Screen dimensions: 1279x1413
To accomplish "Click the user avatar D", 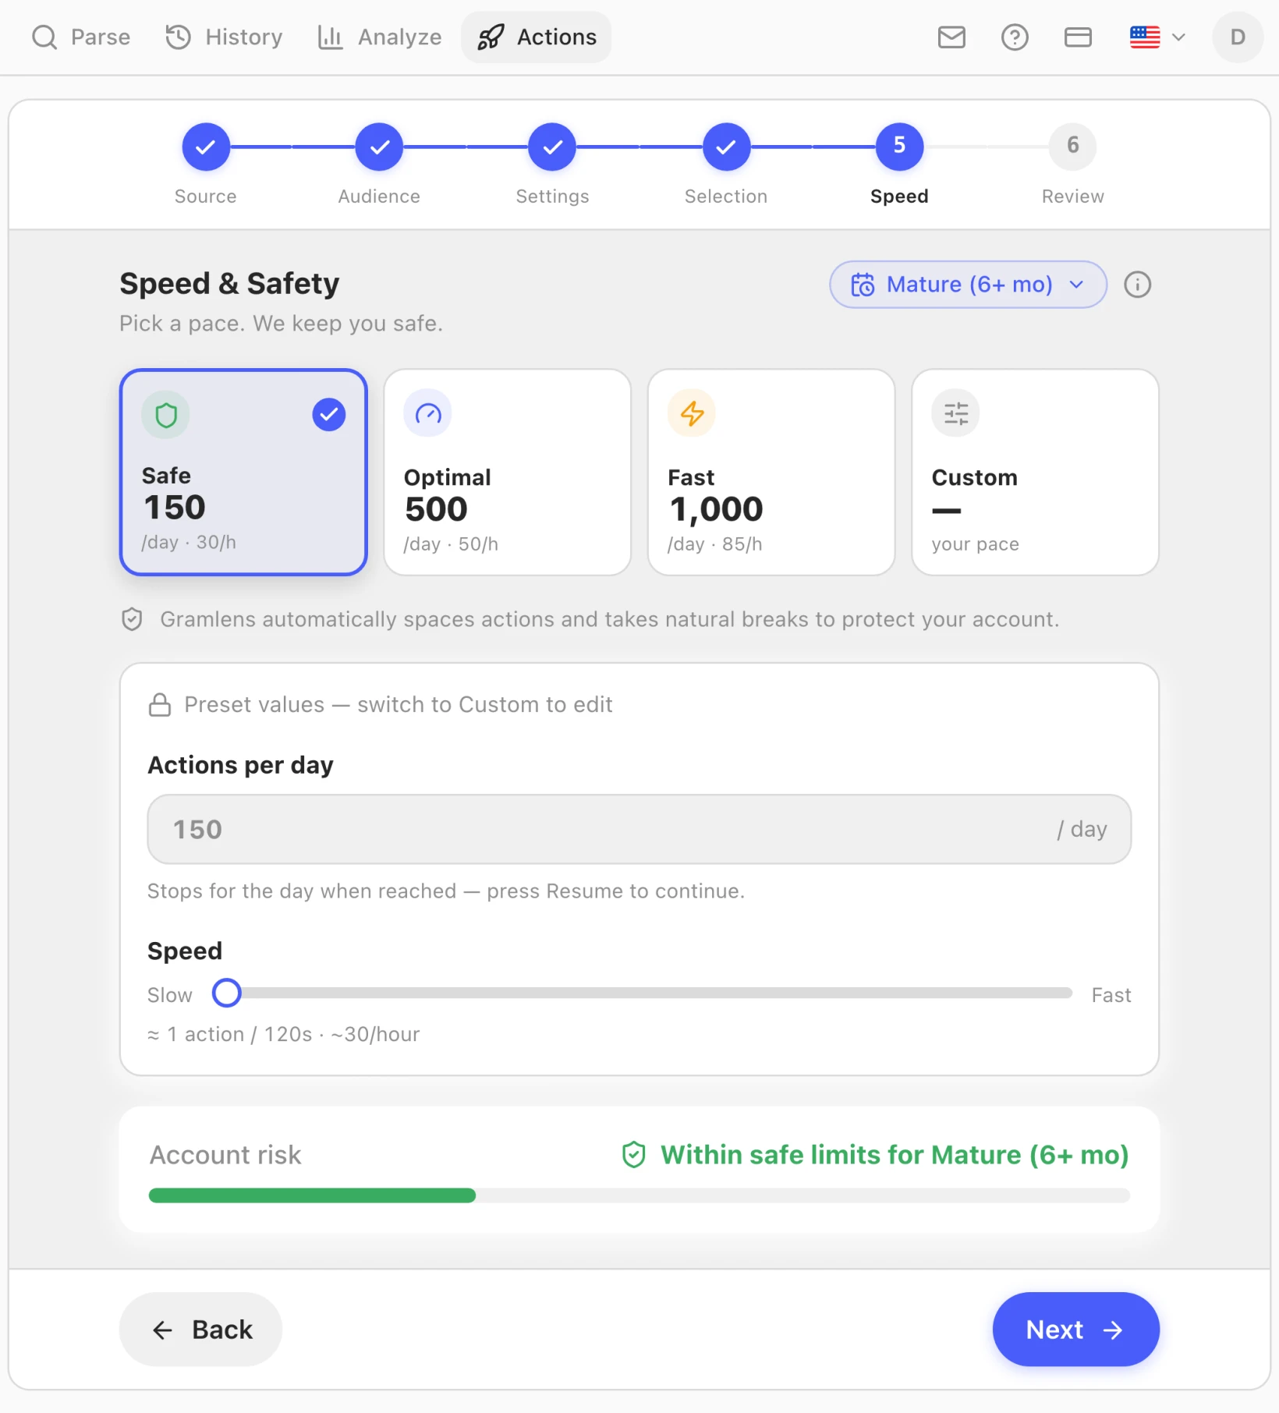I will (1238, 37).
